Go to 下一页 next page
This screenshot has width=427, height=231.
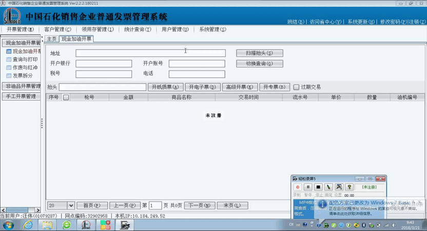point(200,205)
